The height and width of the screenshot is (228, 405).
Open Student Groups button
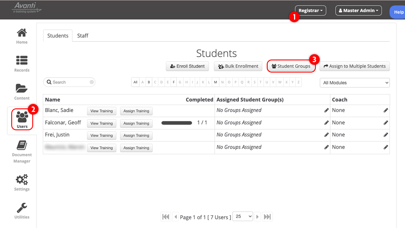[291, 66]
